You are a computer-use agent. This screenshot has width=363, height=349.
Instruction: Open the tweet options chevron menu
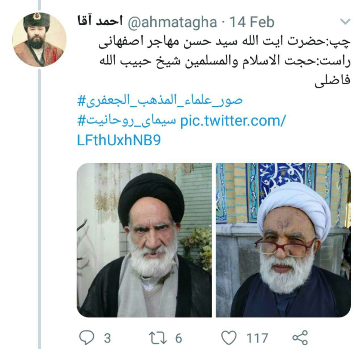point(345,22)
